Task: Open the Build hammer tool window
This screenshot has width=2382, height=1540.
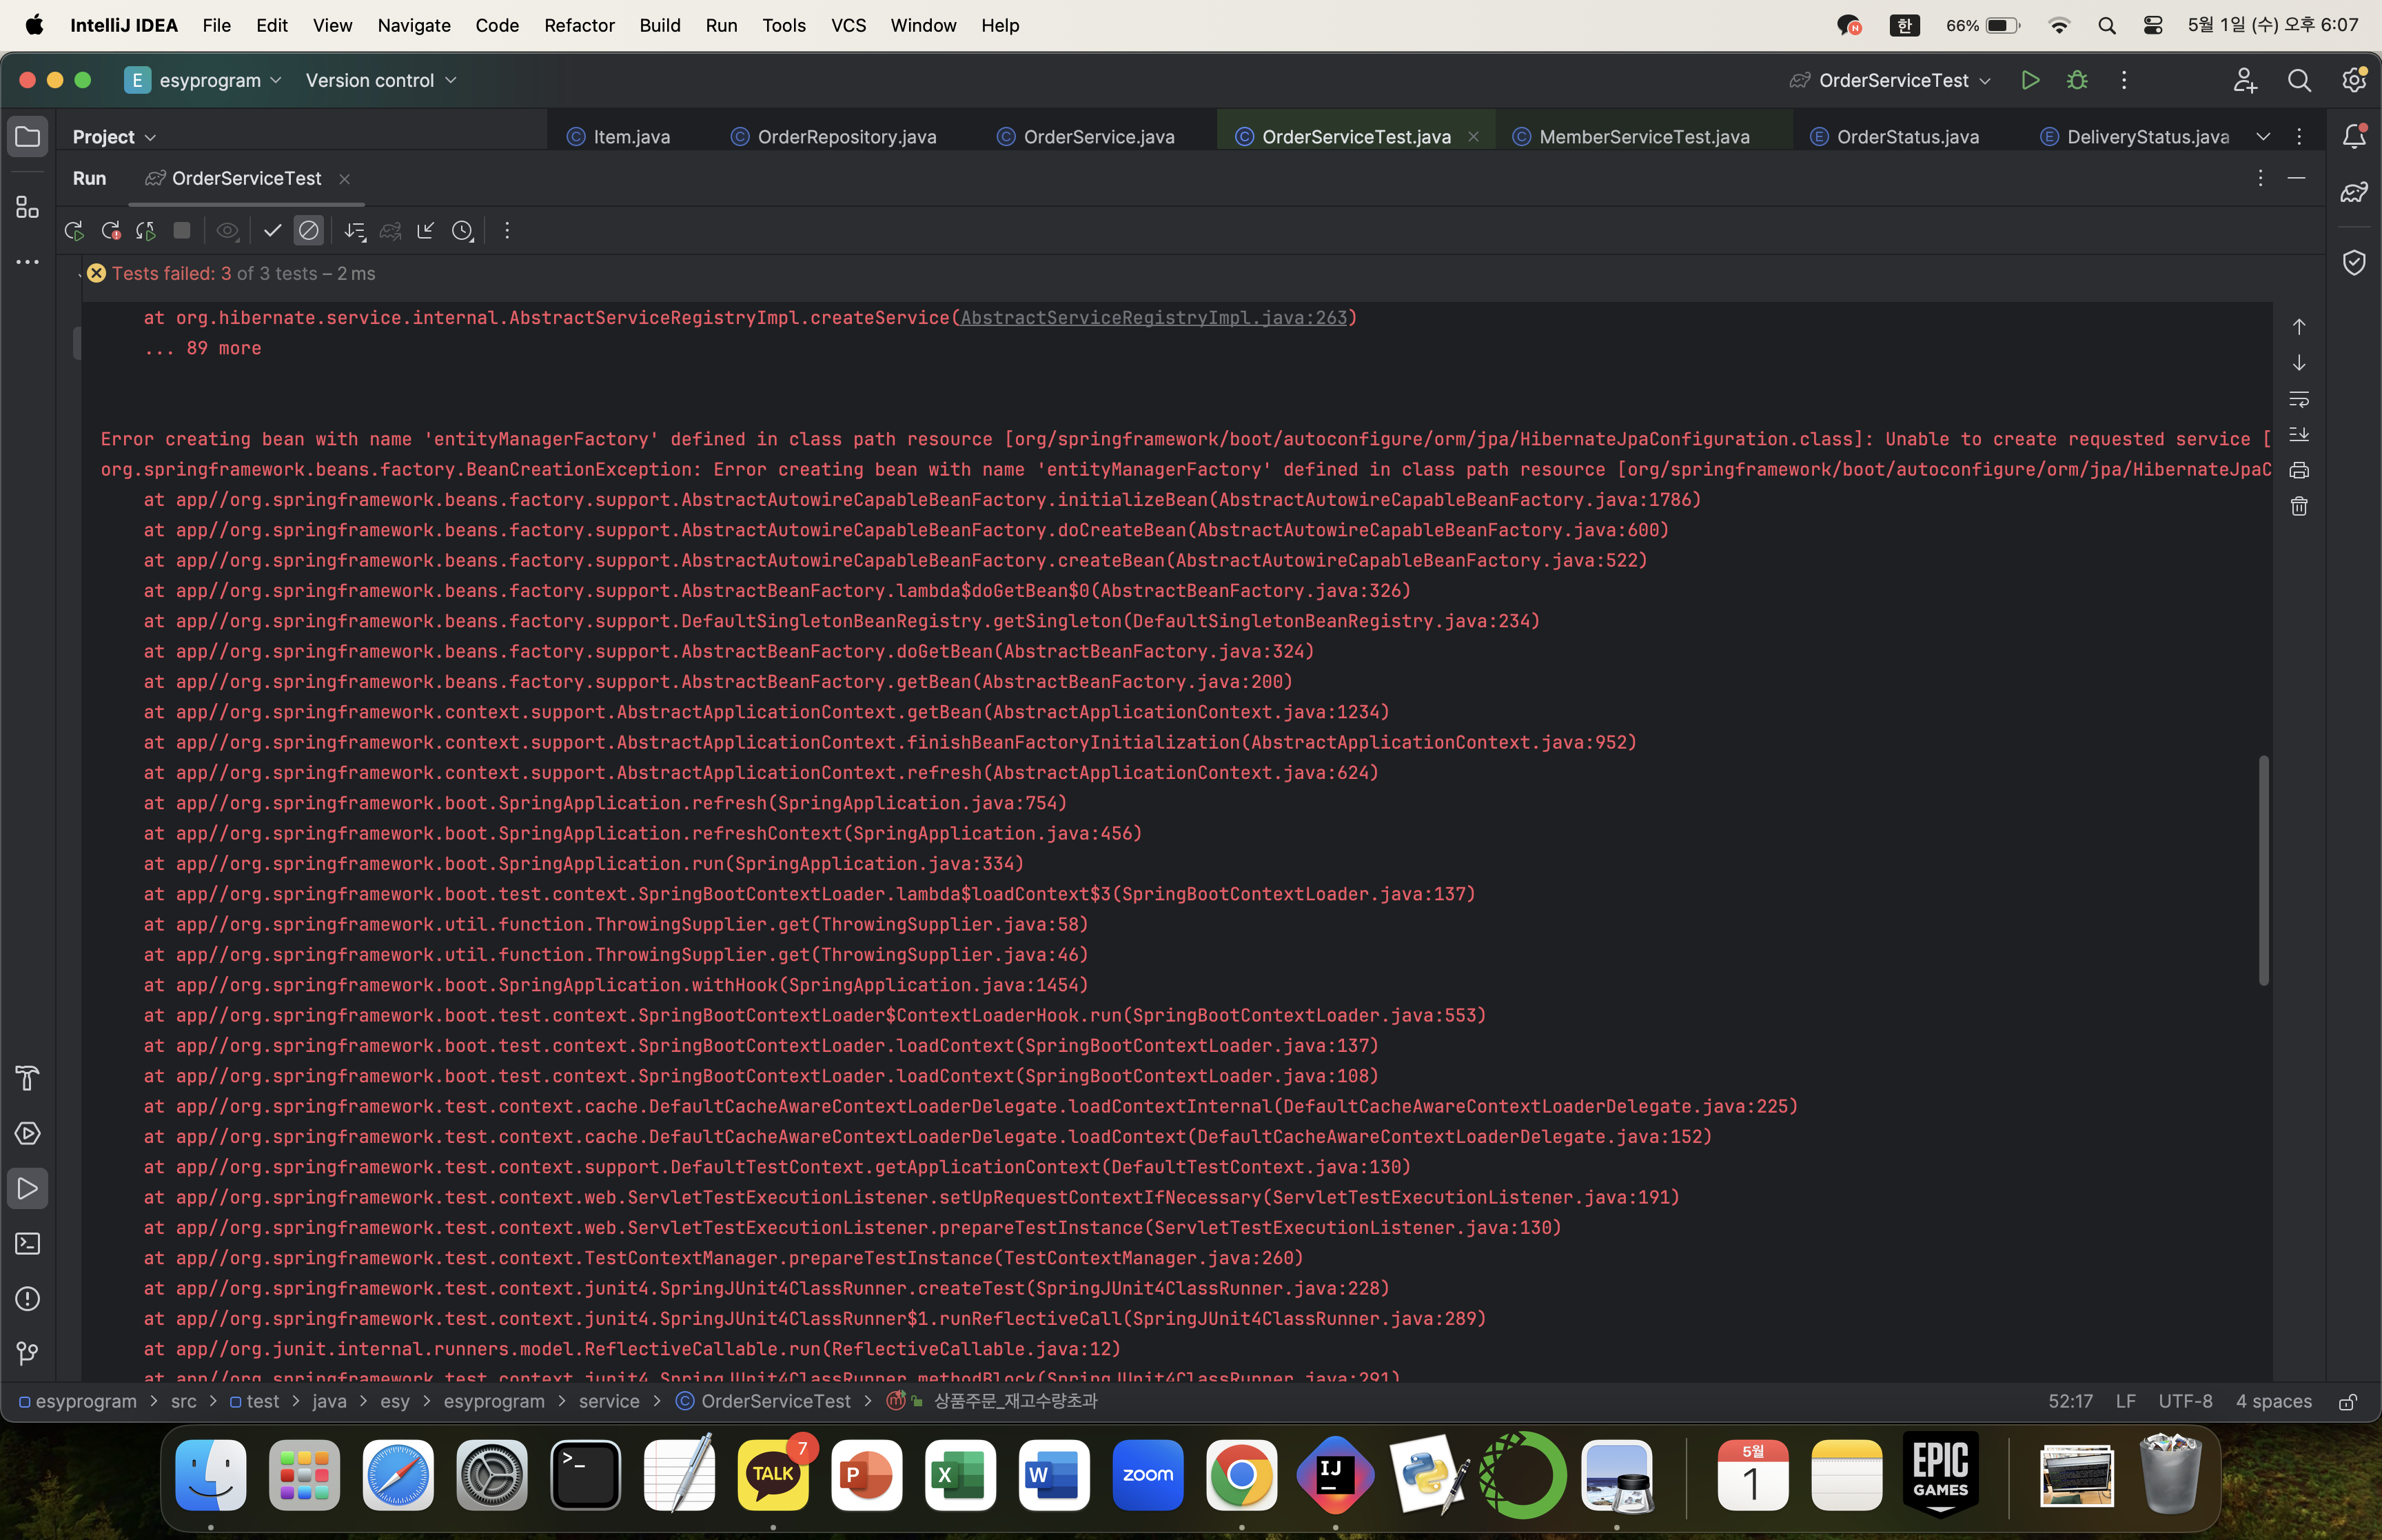Action: coord(28,1078)
